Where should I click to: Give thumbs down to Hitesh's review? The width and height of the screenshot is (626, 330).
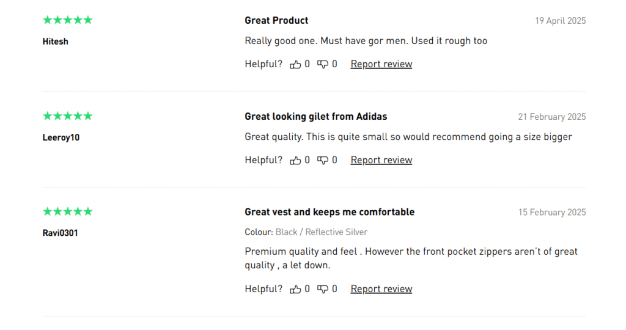(323, 64)
